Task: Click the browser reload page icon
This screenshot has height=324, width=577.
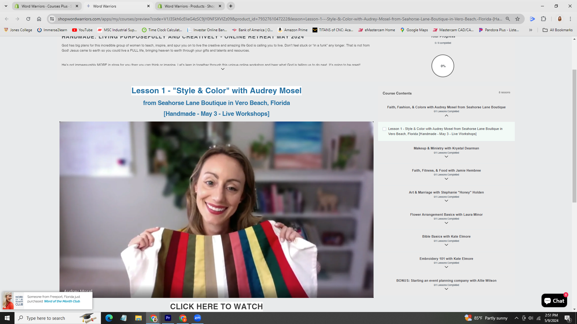Action: pos(28,19)
